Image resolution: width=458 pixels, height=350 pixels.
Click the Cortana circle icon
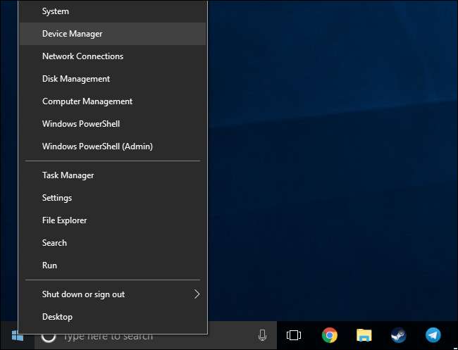tap(49, 336)
